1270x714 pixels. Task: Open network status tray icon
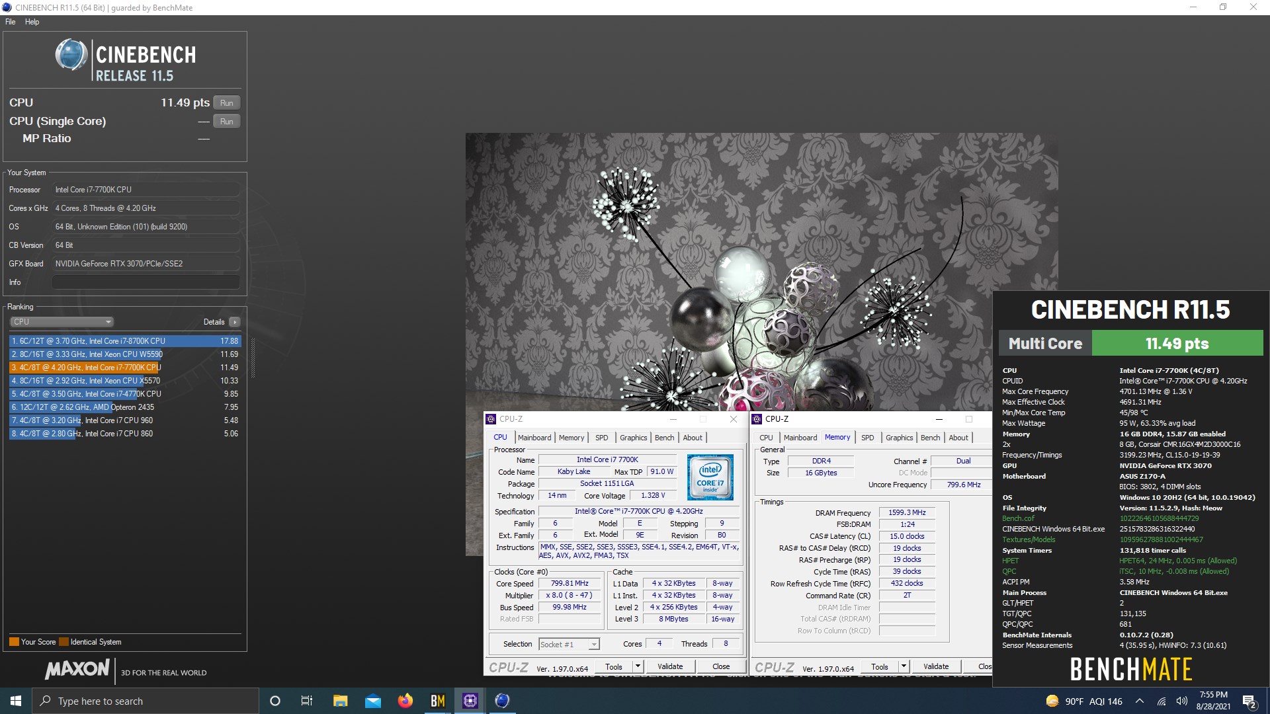[x=1162, y=701]
